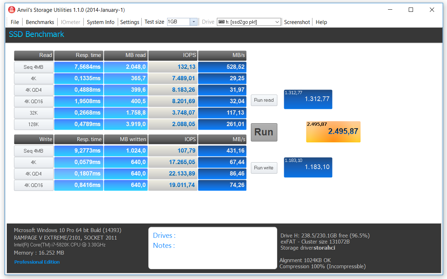447x279 pixels.
Task: Click the MB read column header
Action: (126, 56)
